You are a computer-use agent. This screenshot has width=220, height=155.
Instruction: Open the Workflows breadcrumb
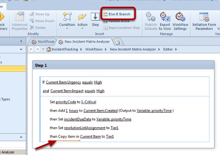(94, 49)
